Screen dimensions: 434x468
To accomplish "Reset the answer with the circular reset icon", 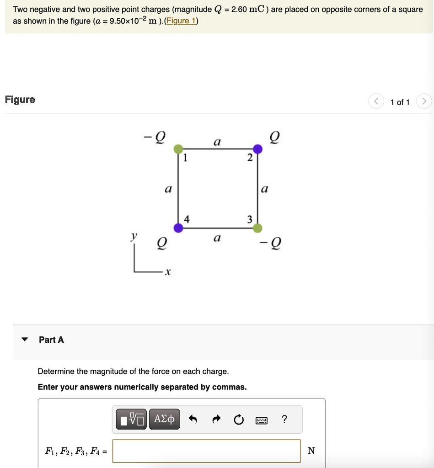I will (238, 419).
